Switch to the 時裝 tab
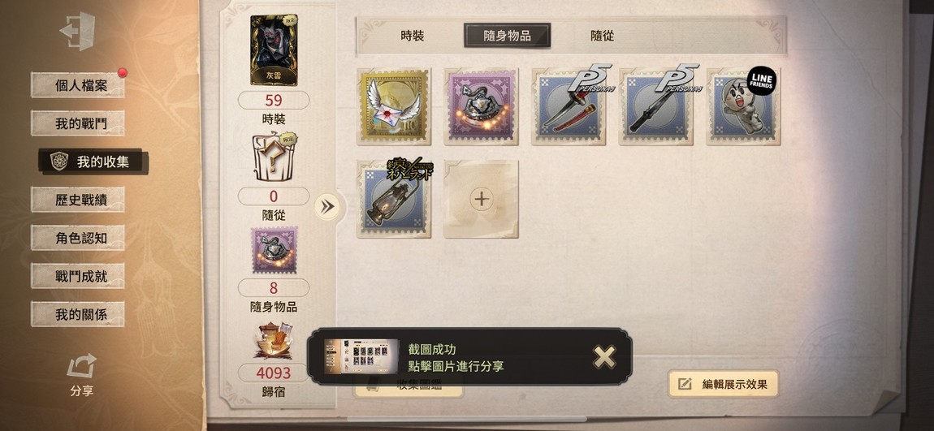Image resolution: width=934 pixels, height=431 pixels. [413, 36]
